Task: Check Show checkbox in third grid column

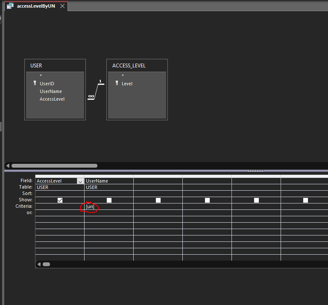Action: pos(158,200)
